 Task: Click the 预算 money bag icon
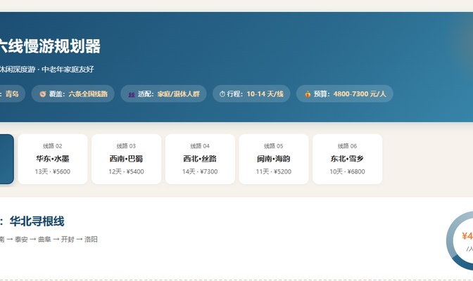point(308,94)
